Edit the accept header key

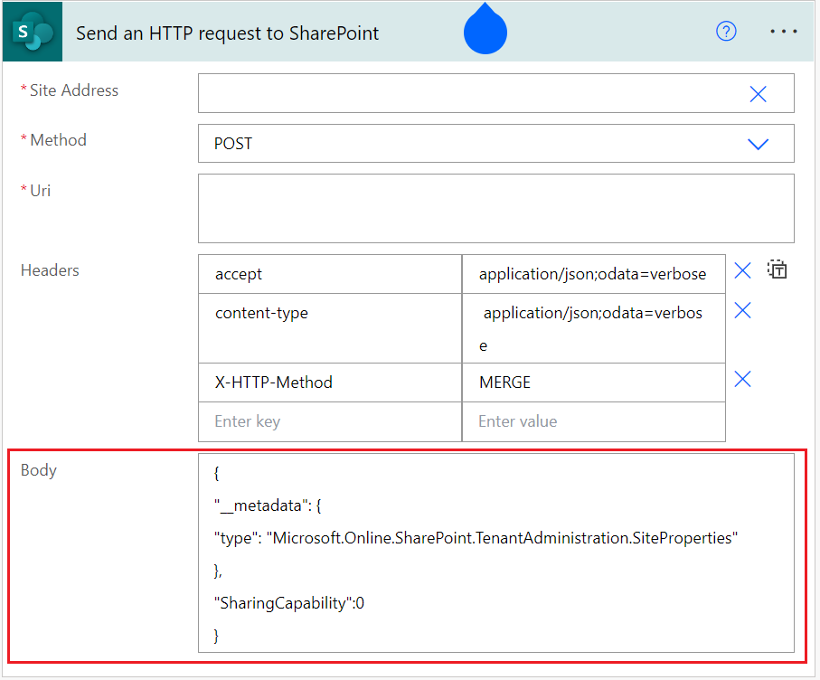click(330, 274)
